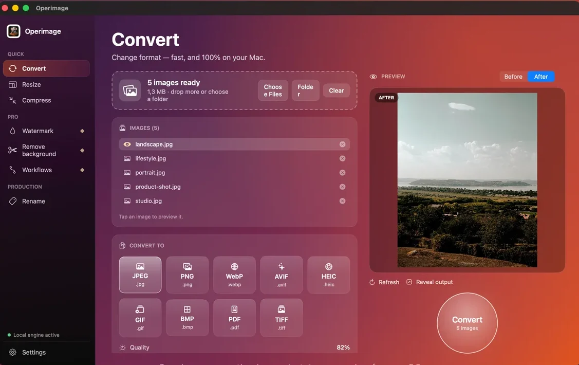Viewport: 579px width, 365px height.
Task: Clear the loaded images list
Action: click(x=337, y=90)
